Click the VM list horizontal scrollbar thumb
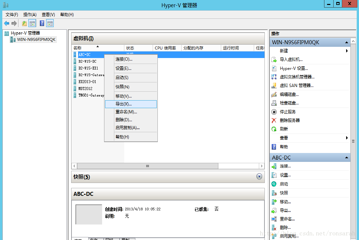 tap(148, 166)
